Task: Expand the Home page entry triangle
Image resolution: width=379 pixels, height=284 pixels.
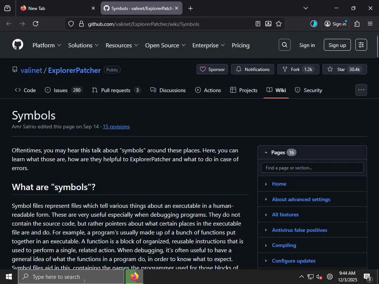Action: pos(266,184)
